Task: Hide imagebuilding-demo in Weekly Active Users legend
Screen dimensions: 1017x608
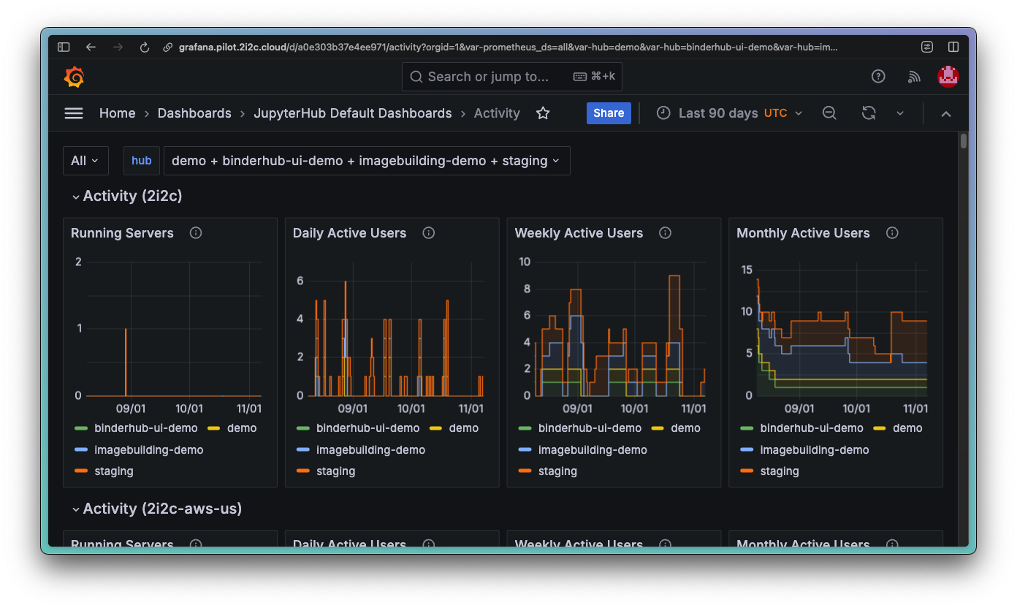Action: point(593,449)
